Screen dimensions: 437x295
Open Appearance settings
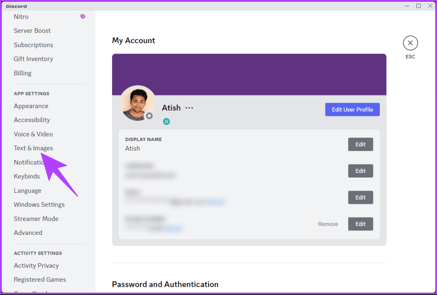tap(31, 106)
